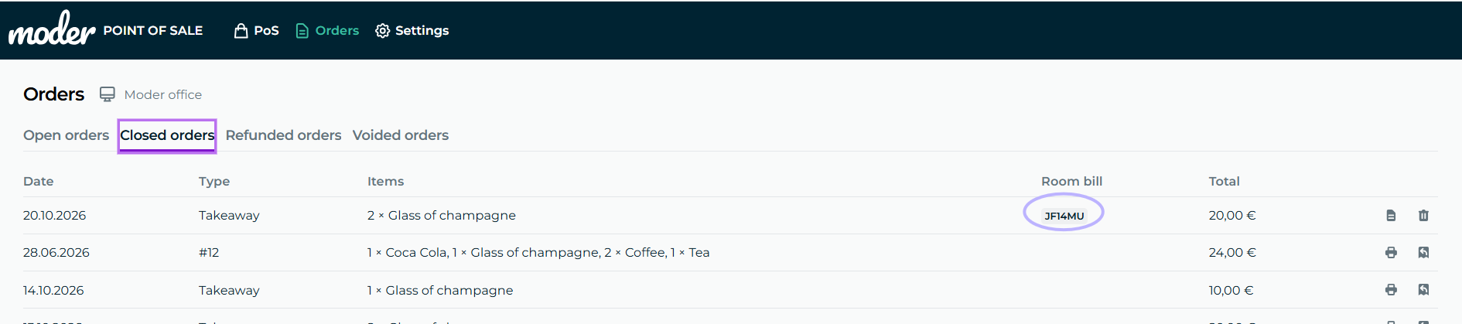Open Settings from the top bar
This screenshot has width=1462, height=324.
point(412,30)
